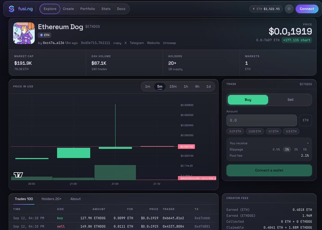Click the $191.9K market cap value
This screenshot has width=322, height=230.
tap(23, 63)
